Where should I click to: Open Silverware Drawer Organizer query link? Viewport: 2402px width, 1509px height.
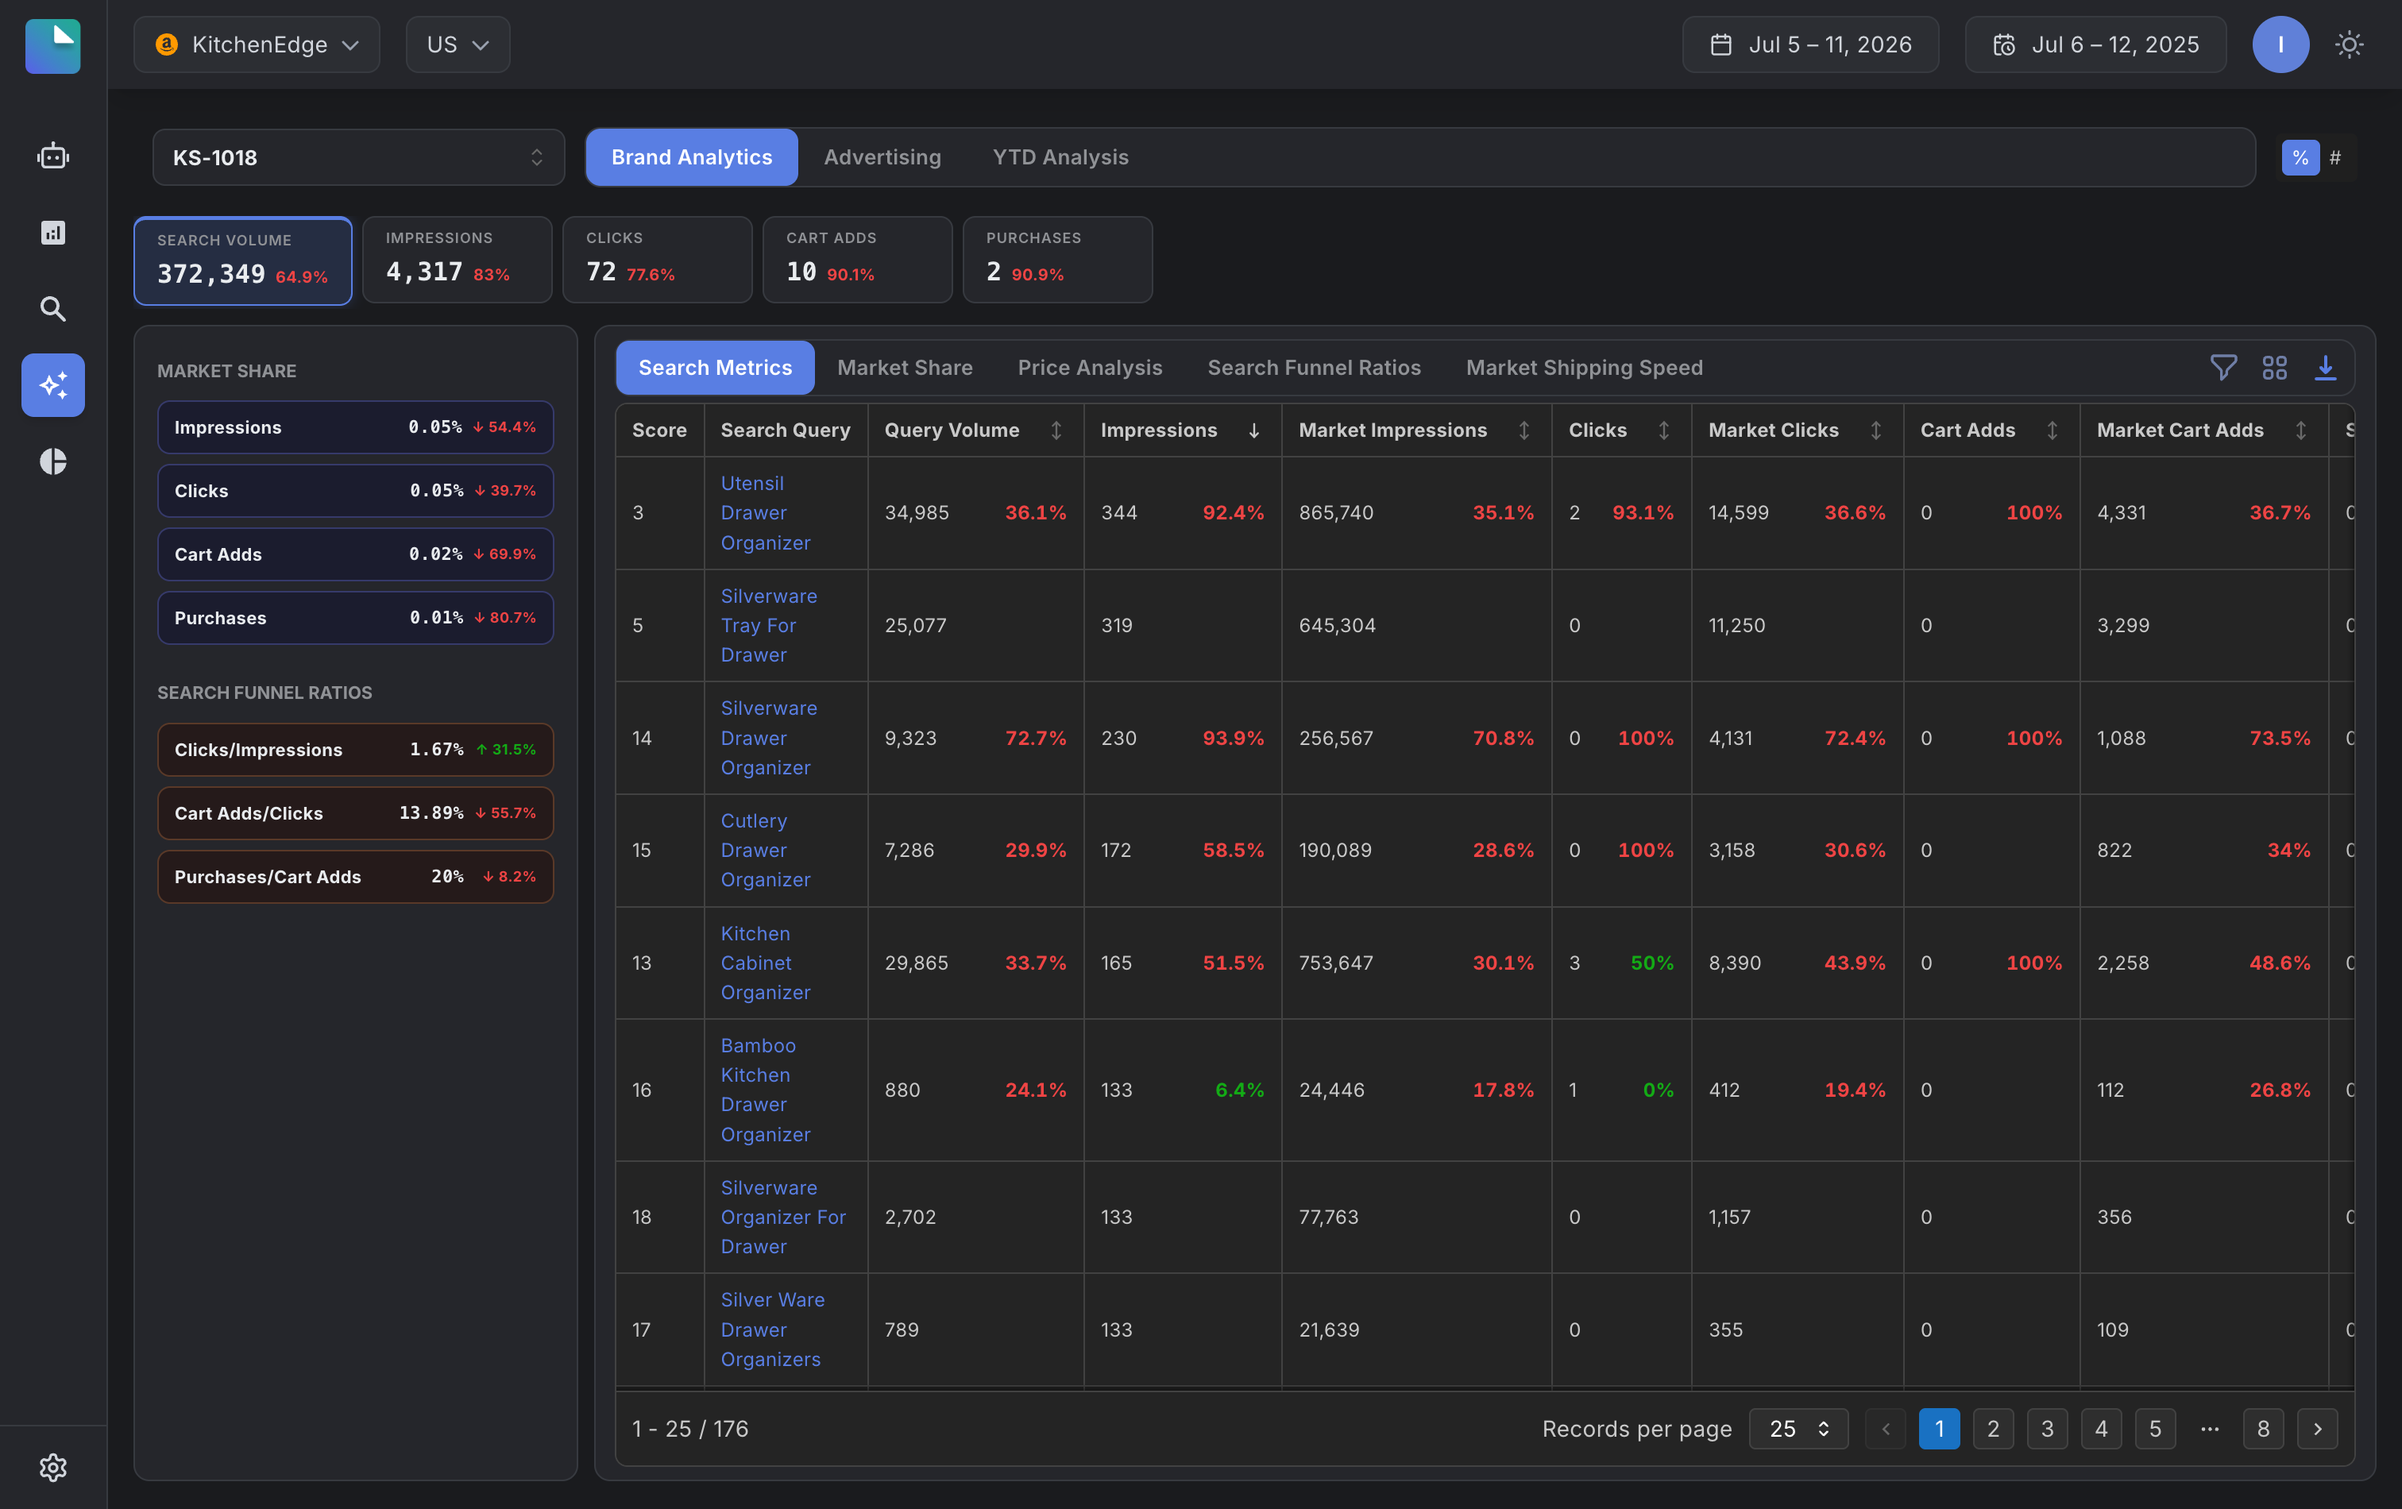click(768, 738)
